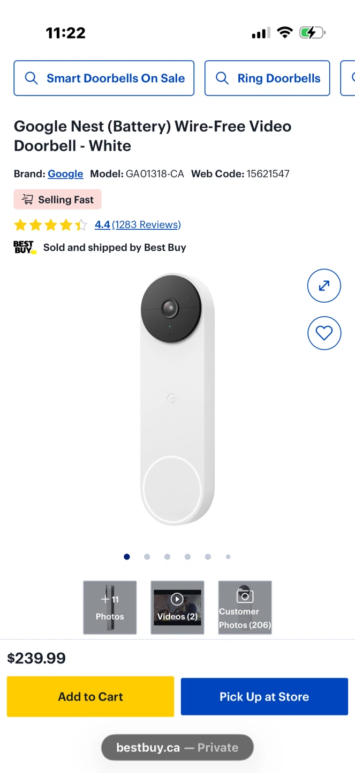Screen dimensions: 355x773
Task: Open the Google brand link
Action: point(65,174)
